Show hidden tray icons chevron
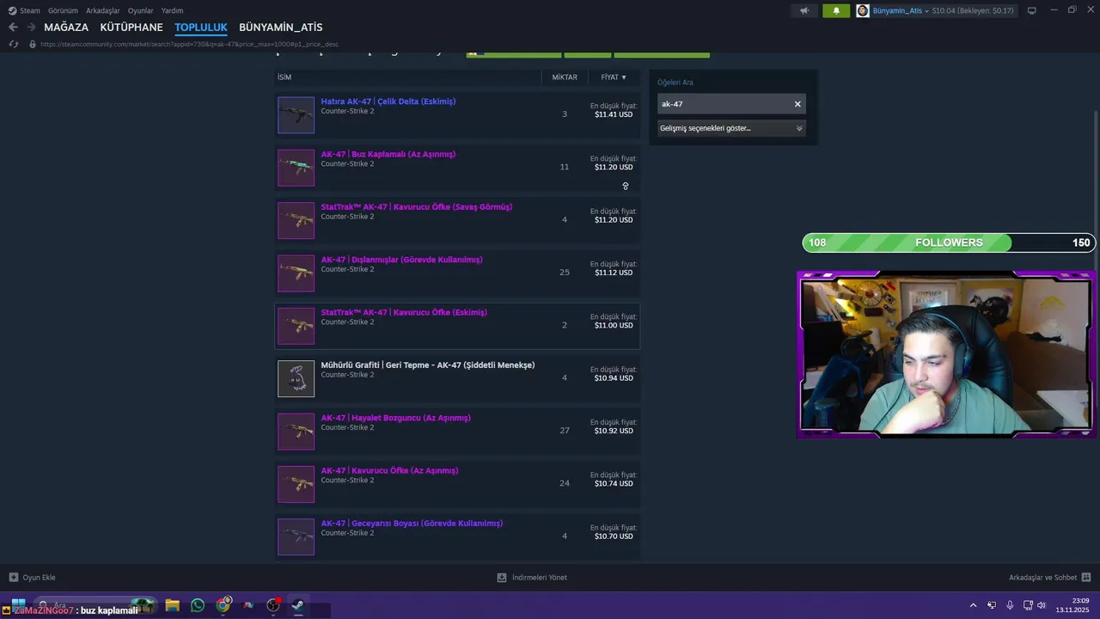1100x619 pixels. coord(973,605)
